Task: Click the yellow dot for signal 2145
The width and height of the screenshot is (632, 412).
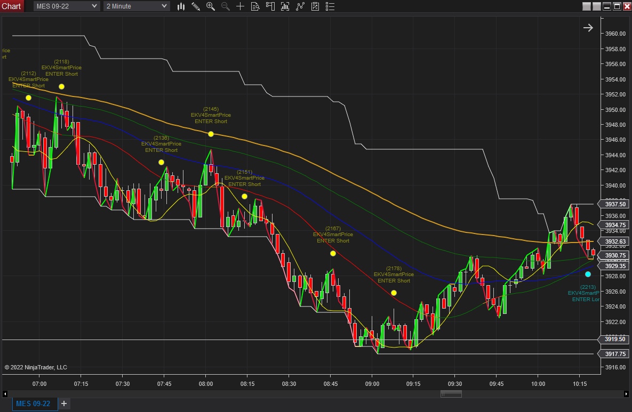Action: 211,134
